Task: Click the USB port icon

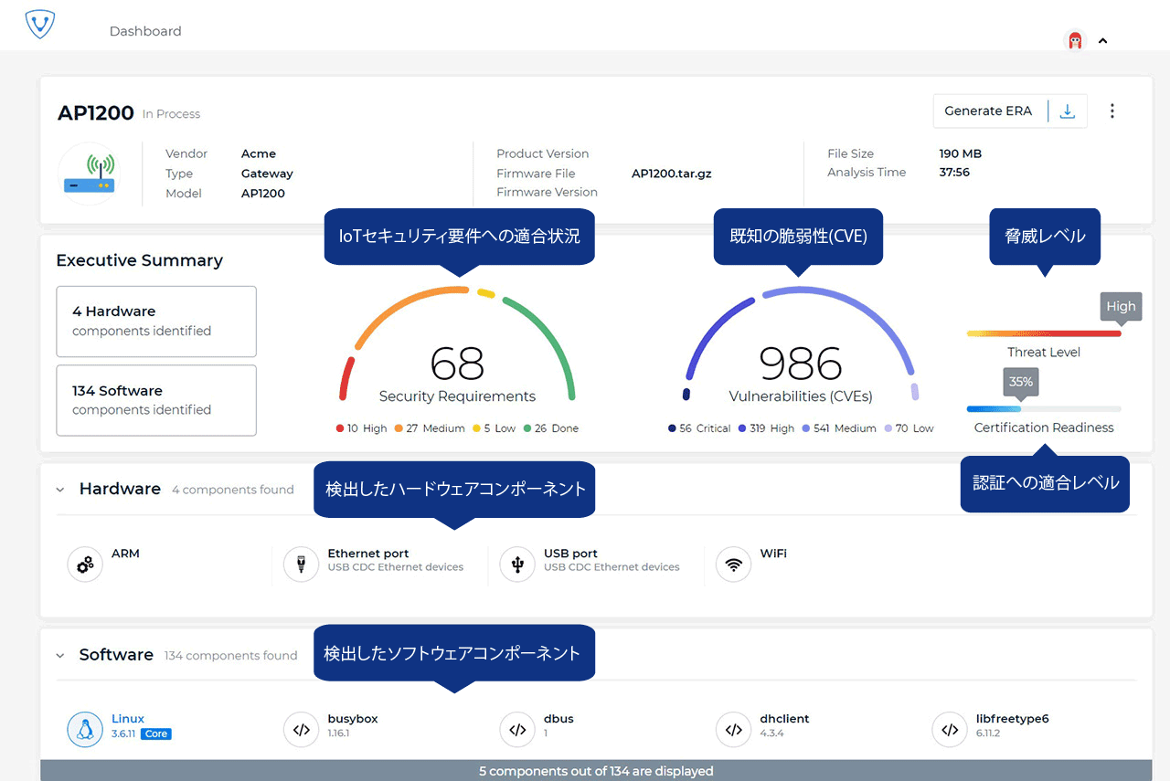Action: [517, 565]
